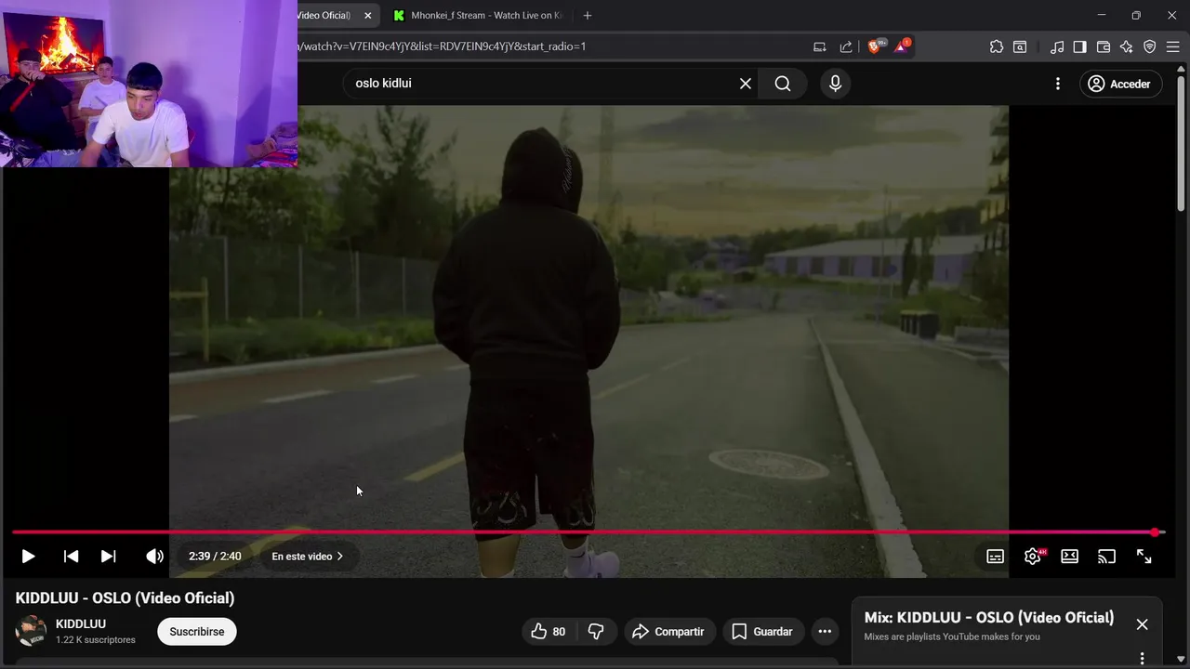Start voice search with microphone

coord(835,84)
